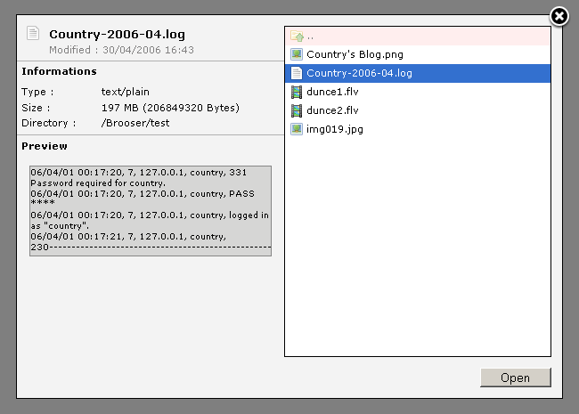
Task: Select the file named Country's Blog.png
Action: (355, 54)
